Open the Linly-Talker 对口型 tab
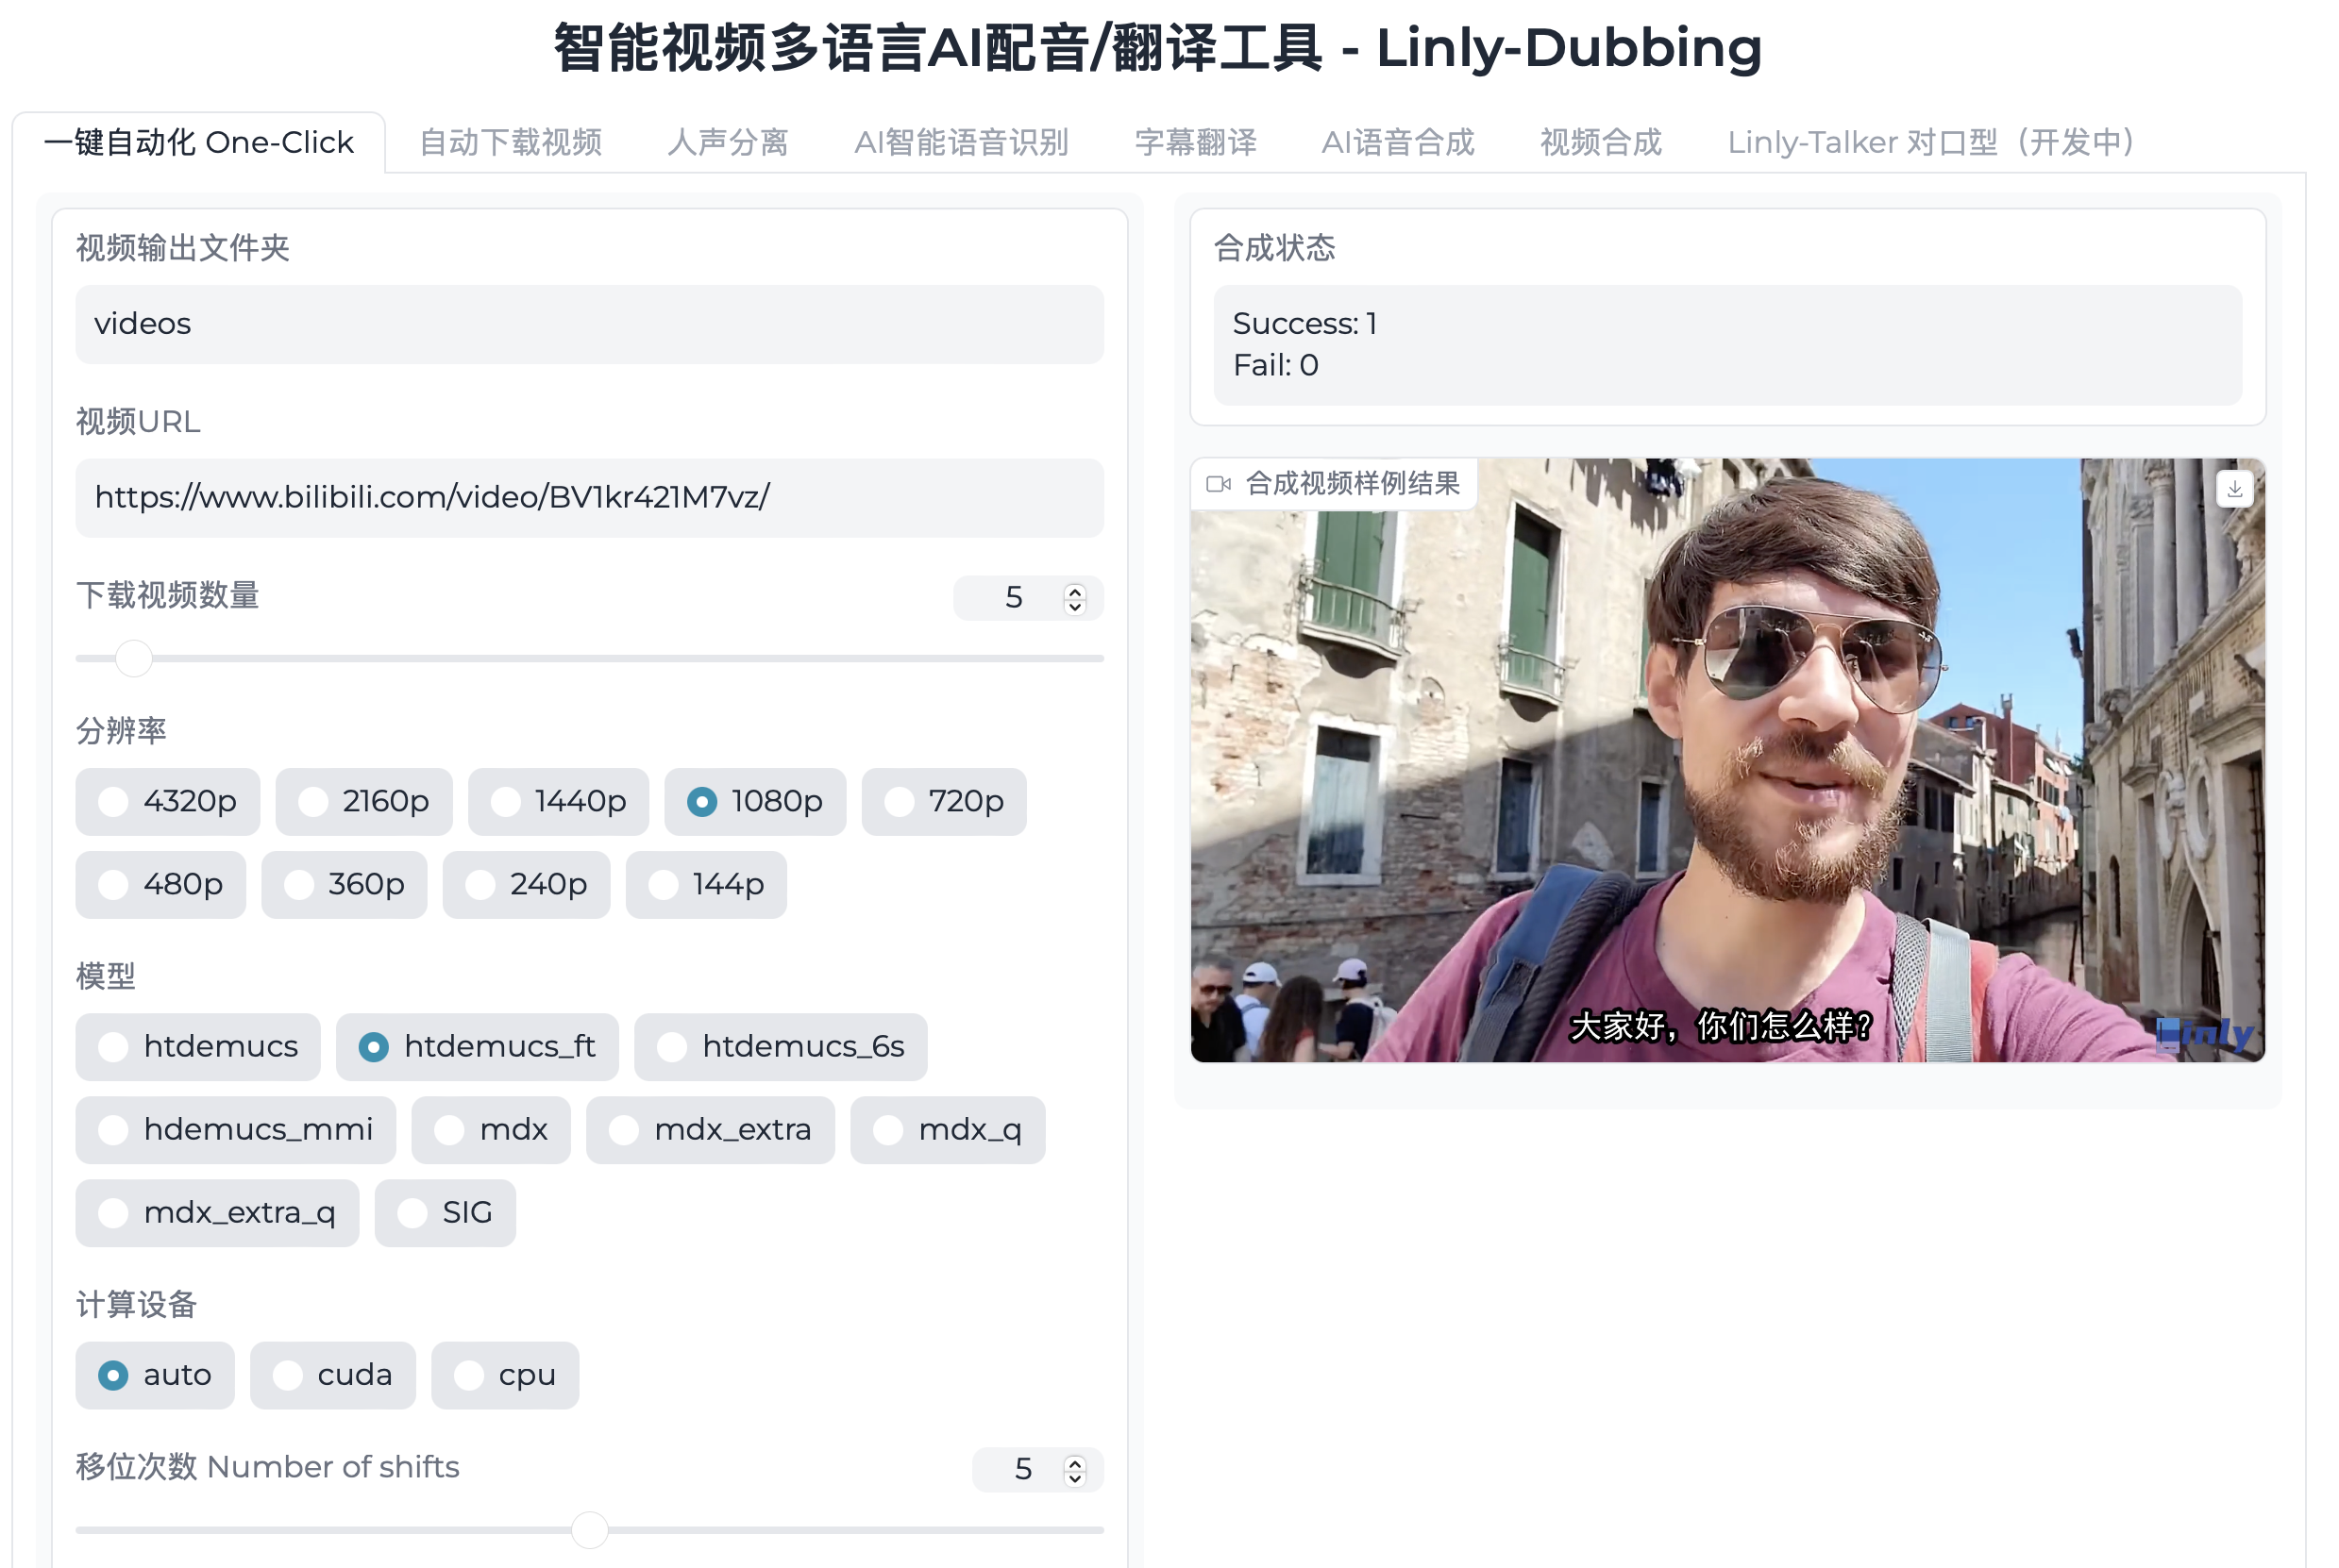This screenshot has width=2339, height=1568. pos(1928,142)
